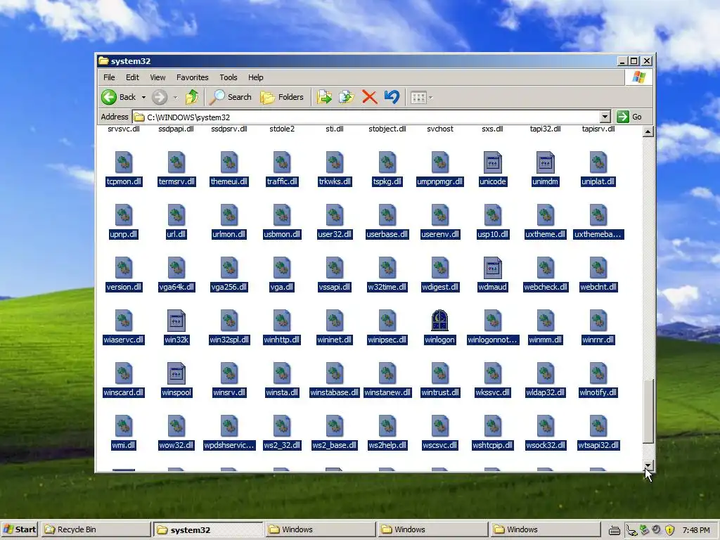This screenshot has width=720, height=540.
Task: Click the red Delete X icon
Action: 369,97
